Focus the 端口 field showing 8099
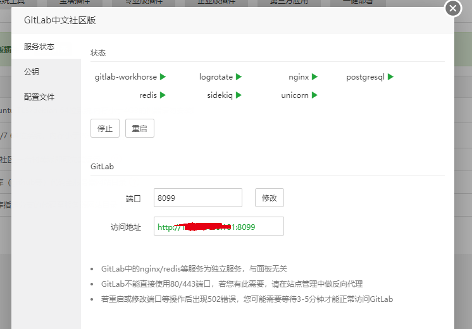Viewport: 472px width, 329px height. [x=198, y=198]
